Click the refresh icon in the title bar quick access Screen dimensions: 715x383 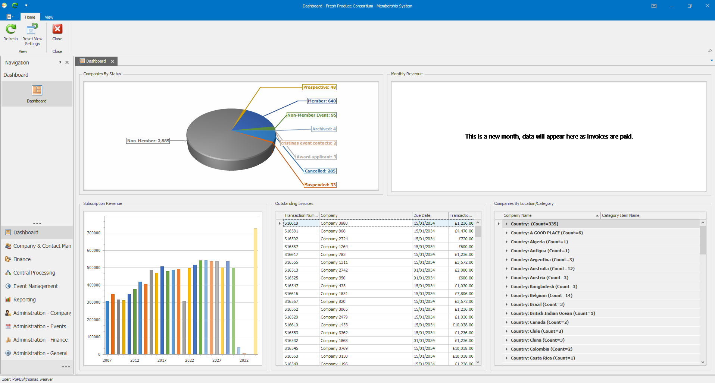(x=15, y=5)
